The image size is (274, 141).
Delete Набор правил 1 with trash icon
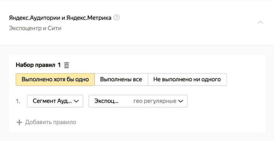coord(66,65)
